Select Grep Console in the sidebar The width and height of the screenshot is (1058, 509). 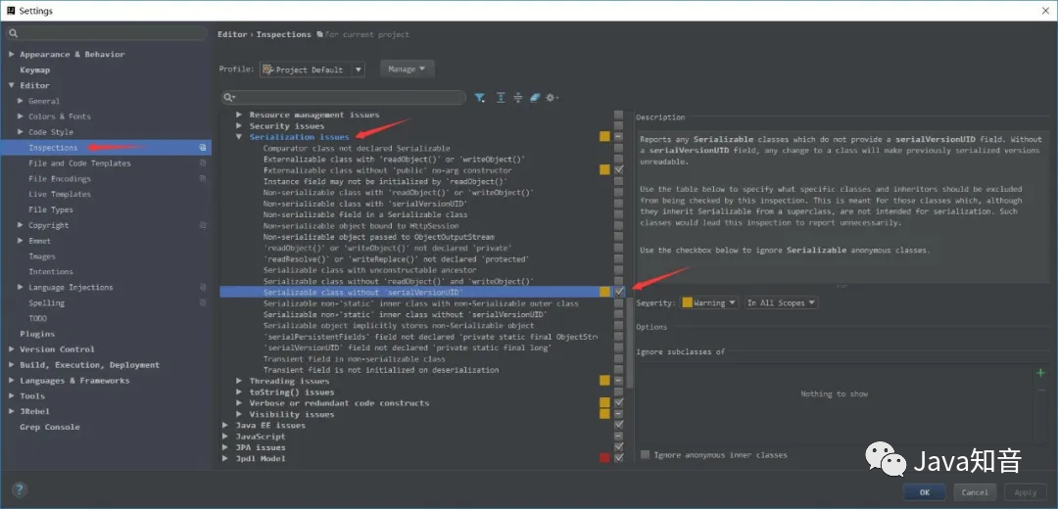49,427
